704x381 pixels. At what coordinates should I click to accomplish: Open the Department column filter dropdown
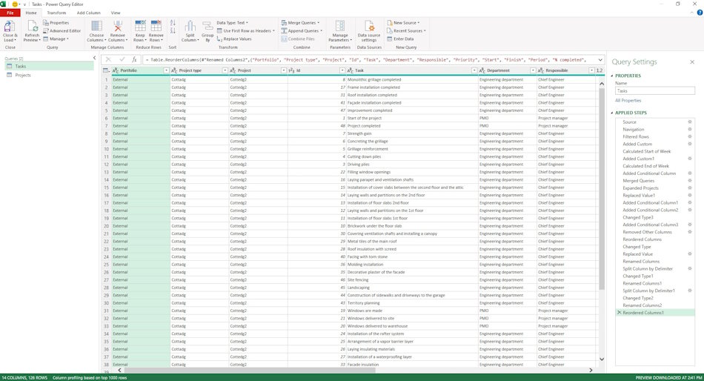coord(533,70)
